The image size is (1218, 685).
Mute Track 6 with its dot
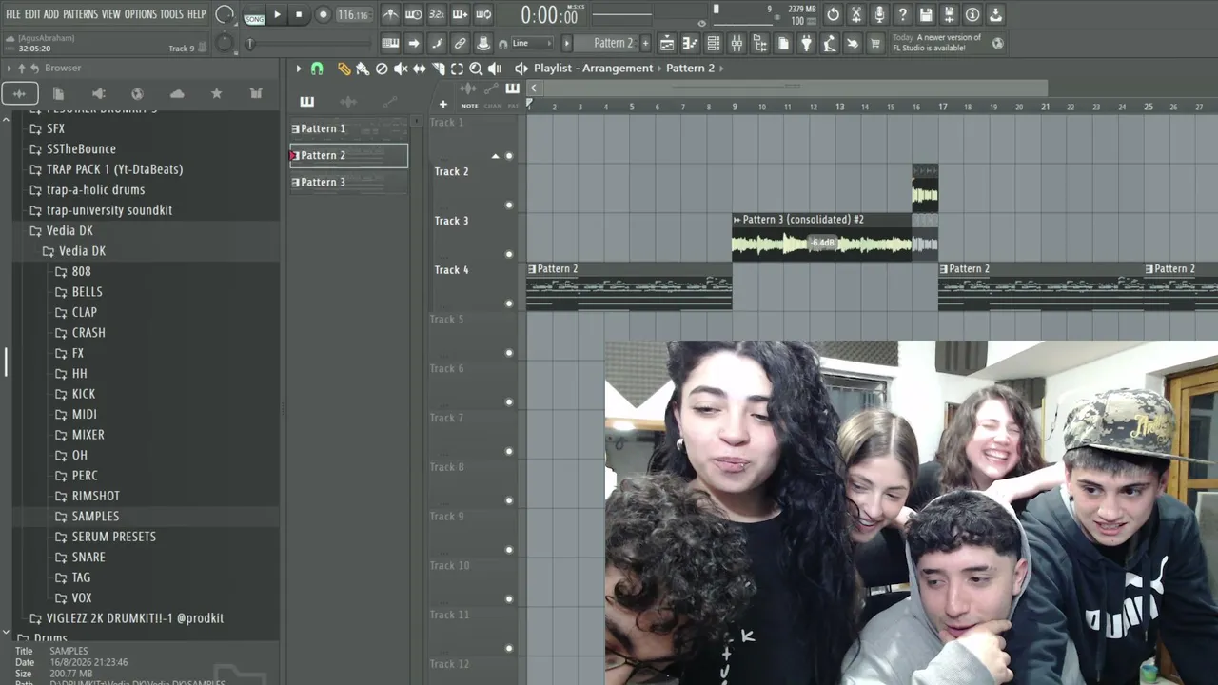(x=509, y=402)
